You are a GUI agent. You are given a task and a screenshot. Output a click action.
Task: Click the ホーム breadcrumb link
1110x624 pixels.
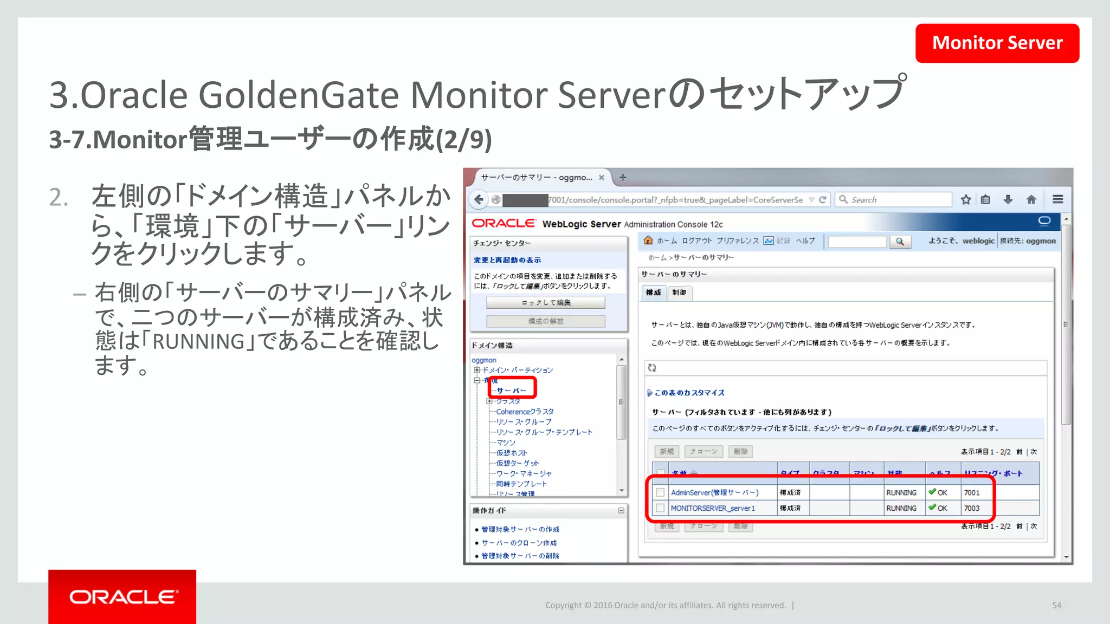(657, 257)
